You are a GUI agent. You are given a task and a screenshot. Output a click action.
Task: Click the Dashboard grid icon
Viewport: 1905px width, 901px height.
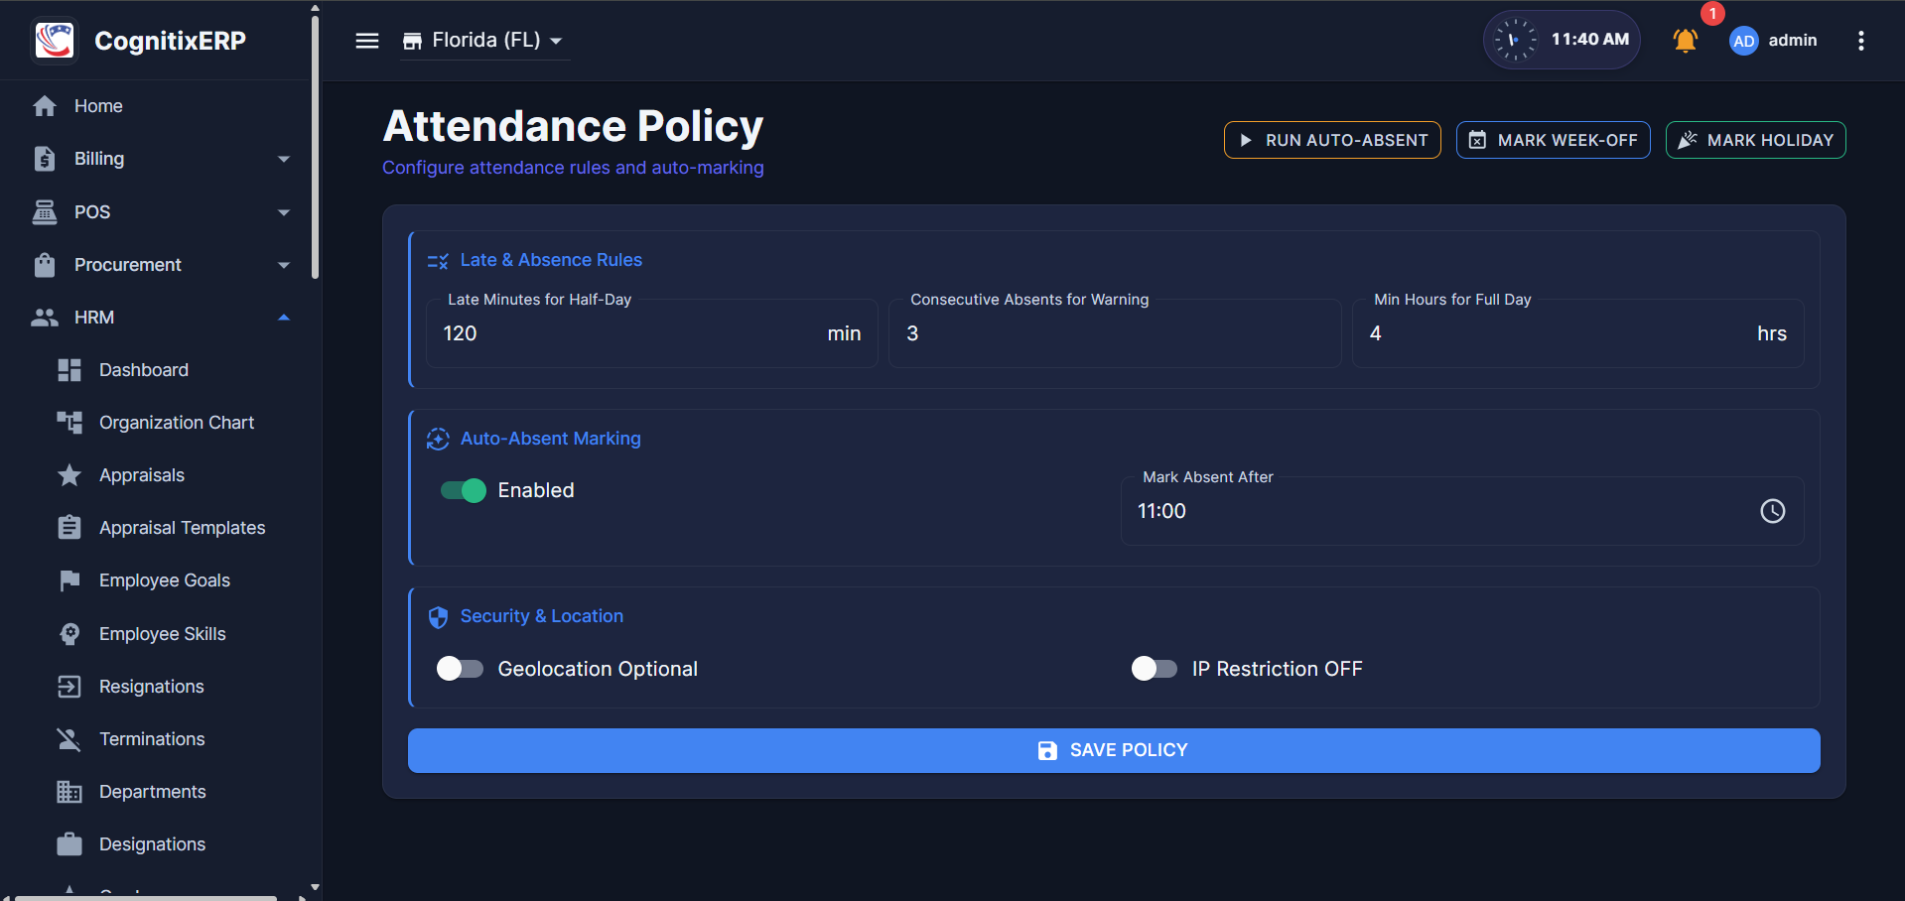[x=69, y=370]
